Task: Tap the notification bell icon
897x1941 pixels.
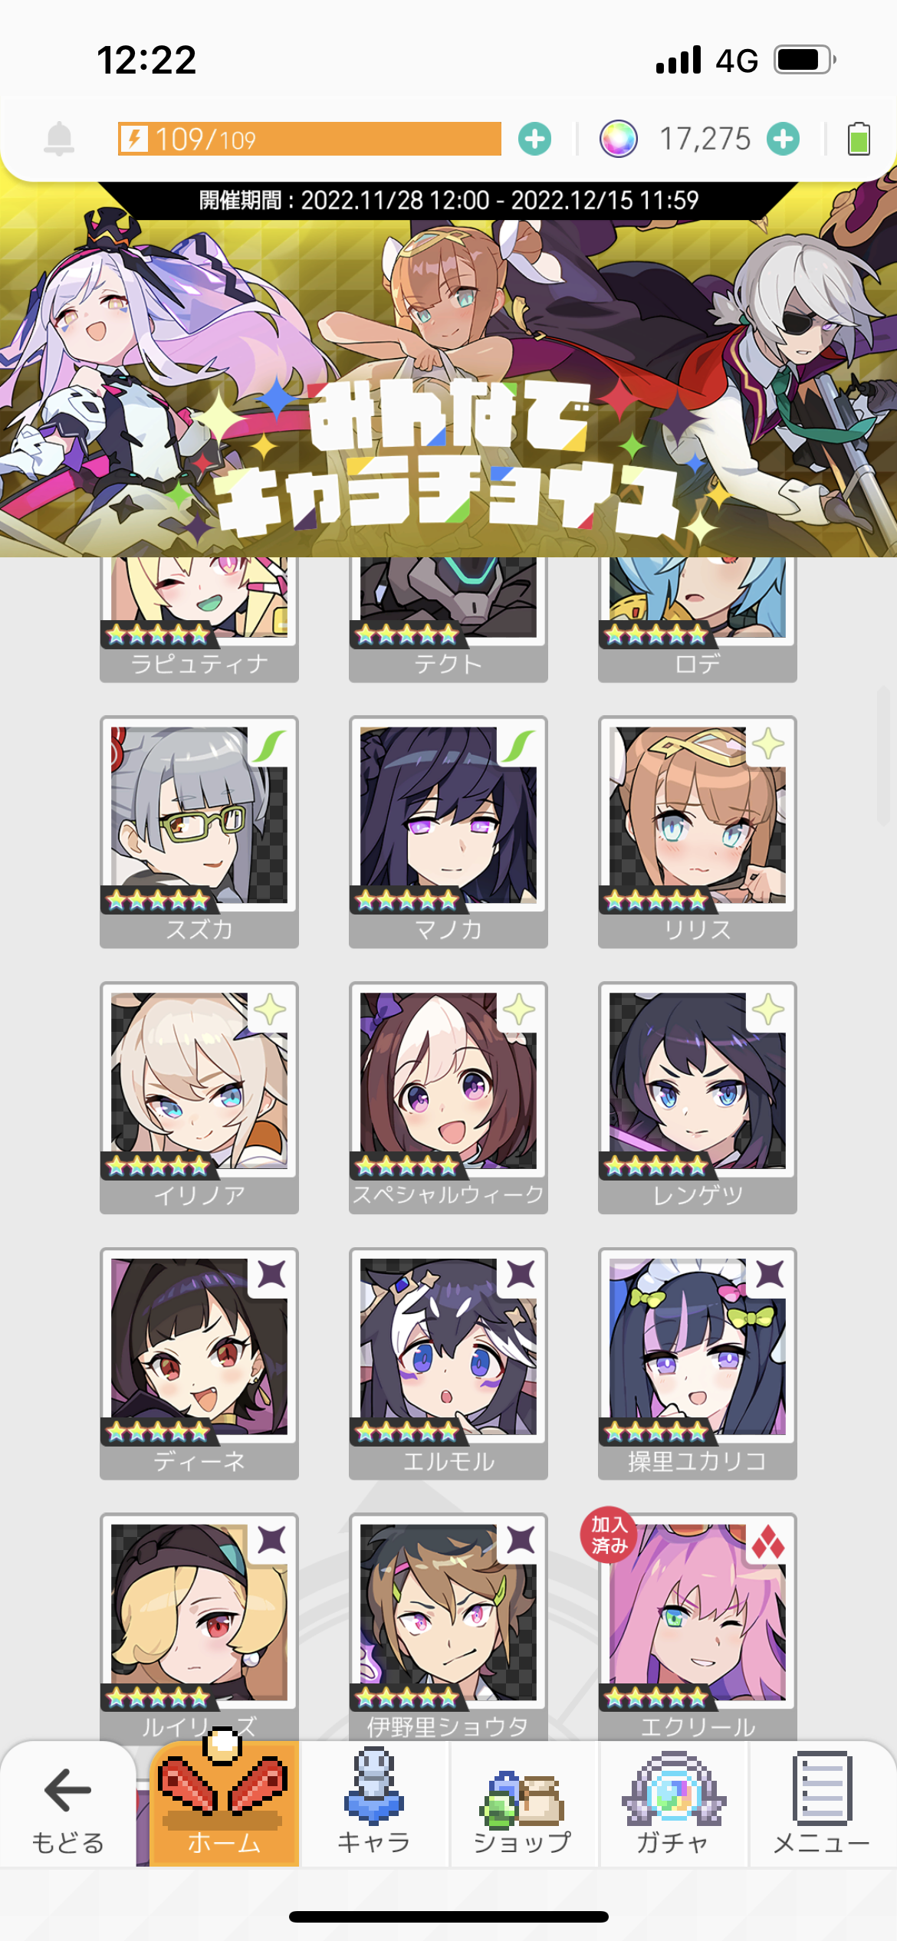Action: [59, 139]
